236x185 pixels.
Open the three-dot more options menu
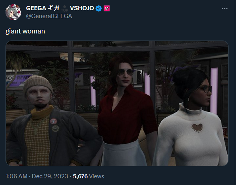[x=225, y=8]
